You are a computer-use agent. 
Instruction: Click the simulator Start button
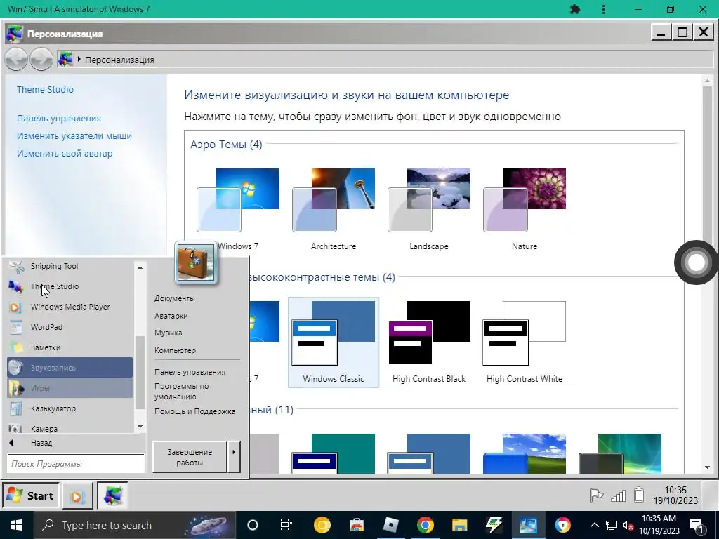click(x=31, y=496)
